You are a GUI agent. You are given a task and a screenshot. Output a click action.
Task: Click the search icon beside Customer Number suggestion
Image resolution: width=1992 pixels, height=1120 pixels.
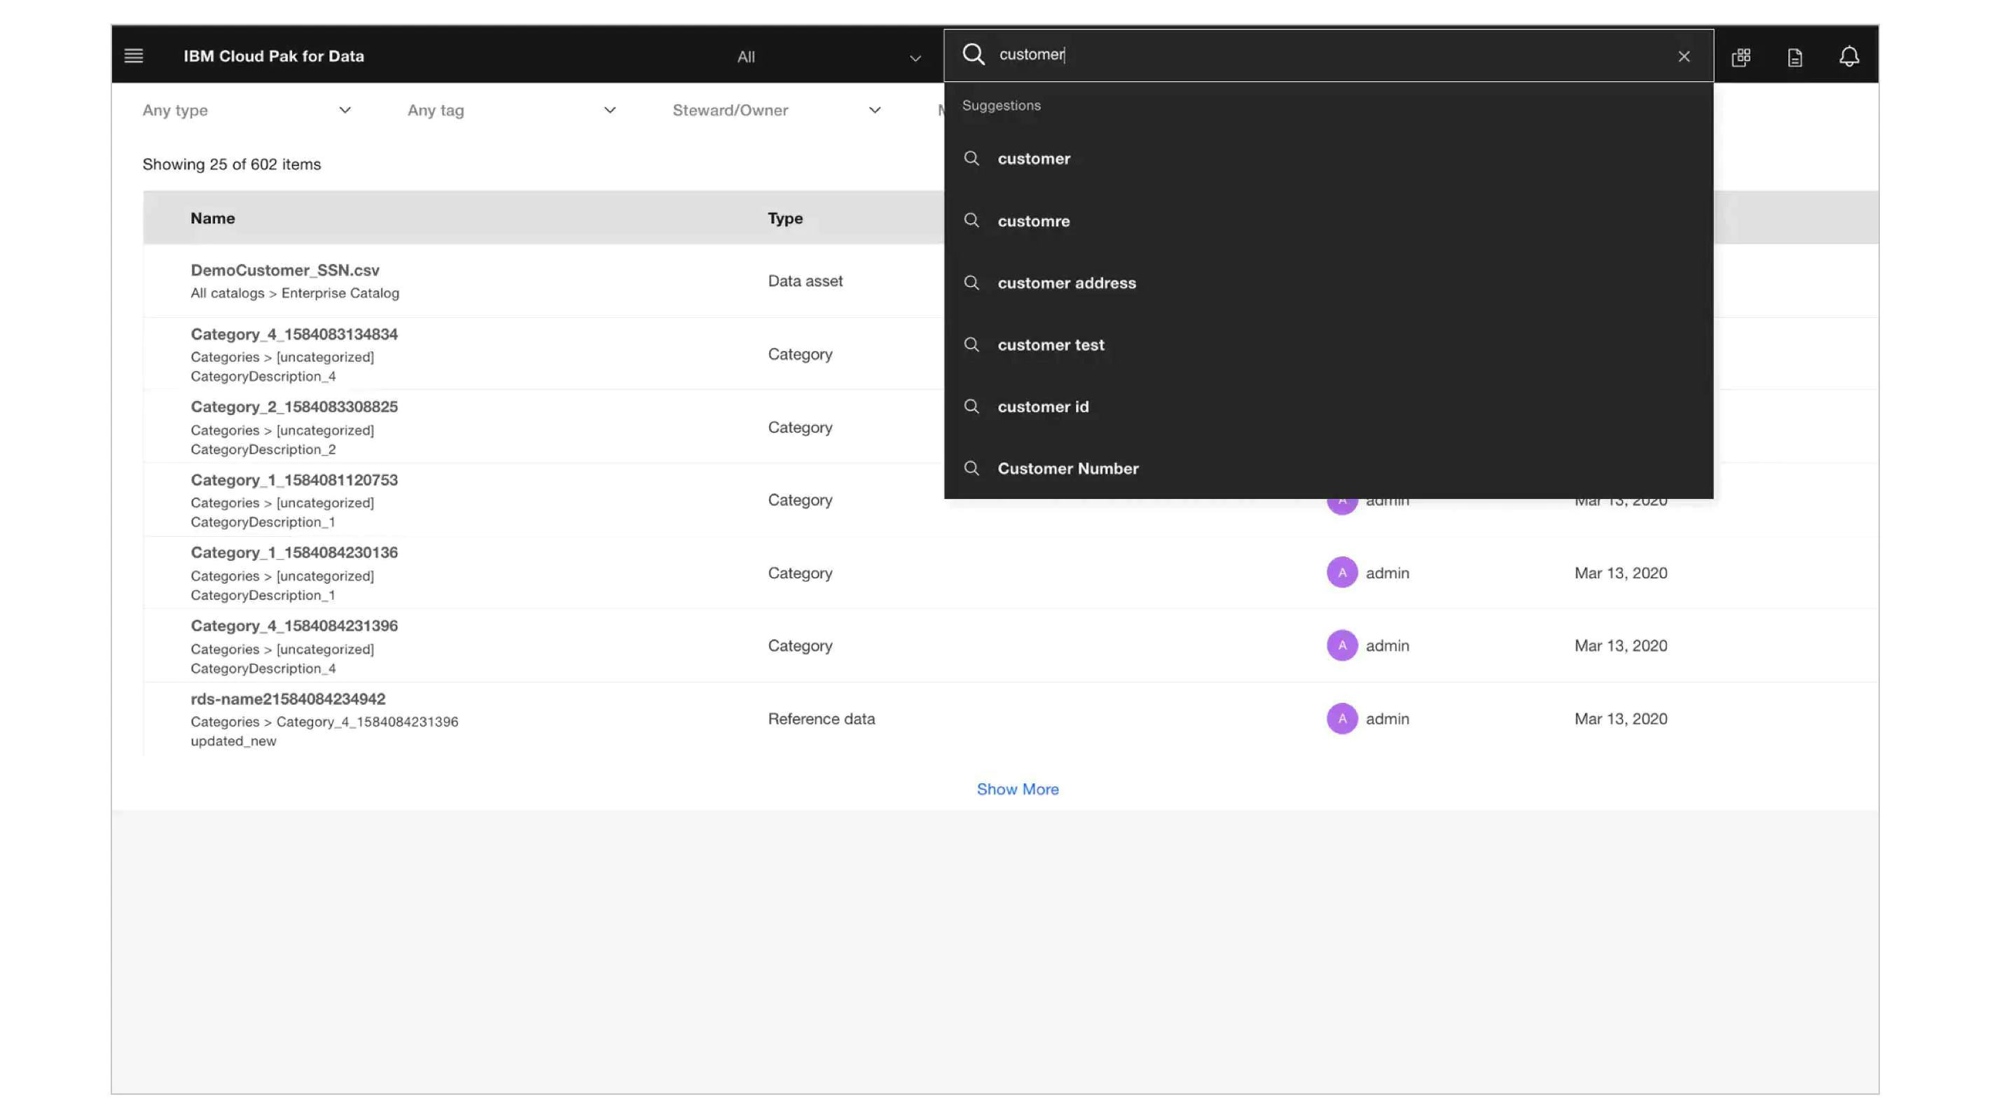(972, 468)
